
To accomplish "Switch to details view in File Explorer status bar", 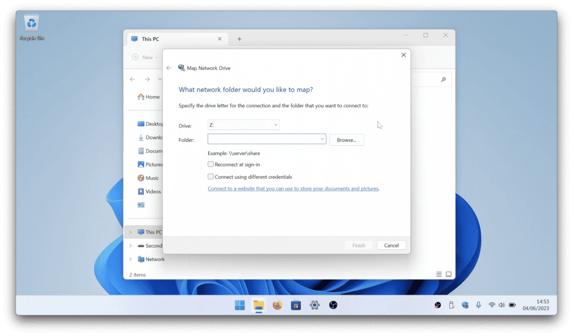I will click(439, 275).
